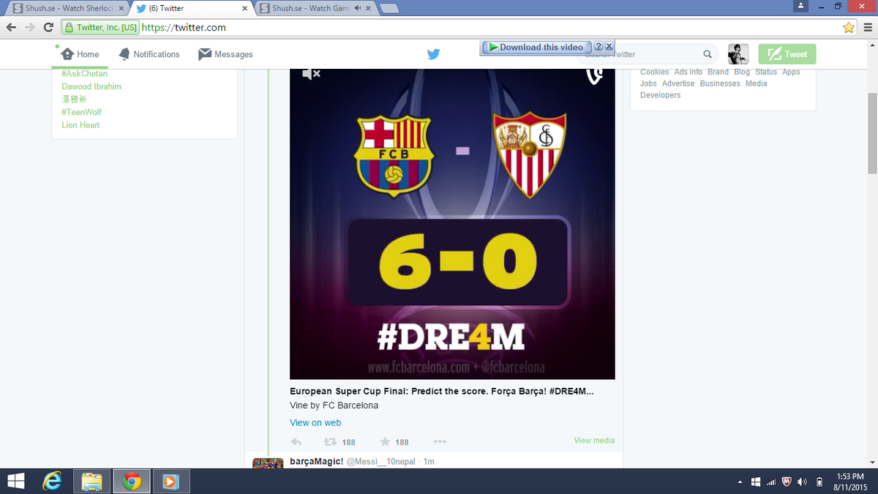878x494 pixels.
Task: Play the FC Barcelona Vine video
Action: pyautogui.click(x=452, y=224)
